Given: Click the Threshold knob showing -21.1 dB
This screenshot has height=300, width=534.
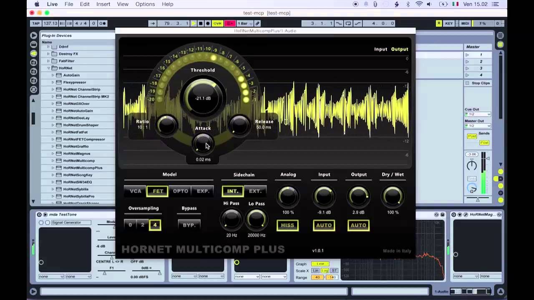Looking at the screenshot, I should point(203,98).
